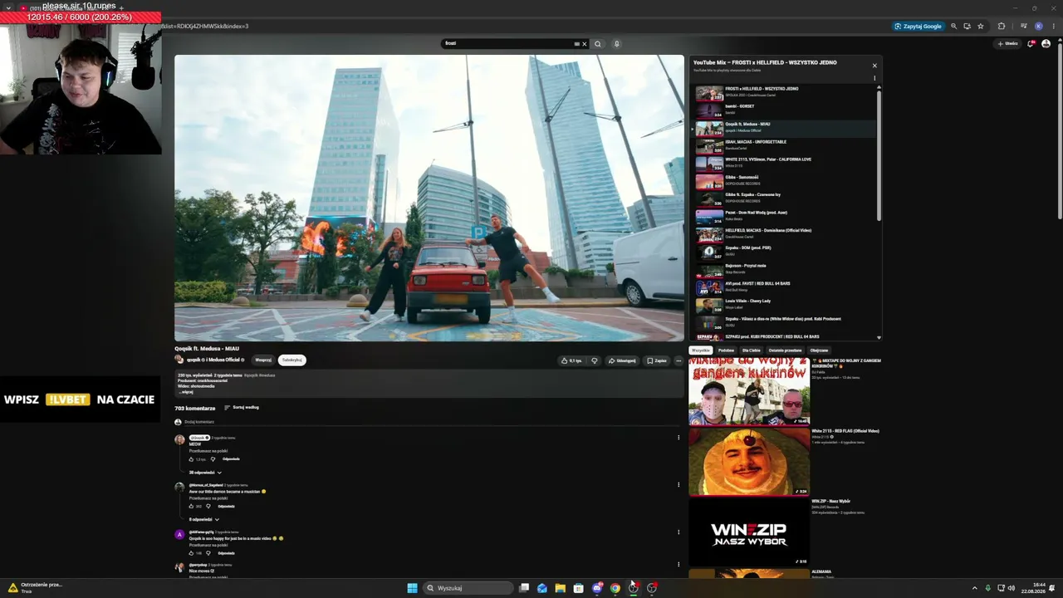
Task: Close the YouTube Mix playlist panel
Action: (874, 65)
